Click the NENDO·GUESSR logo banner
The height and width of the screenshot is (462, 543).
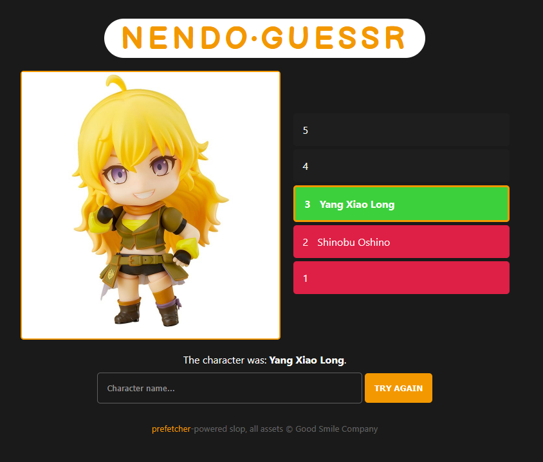pyautogui.click(x=264, y=38)
